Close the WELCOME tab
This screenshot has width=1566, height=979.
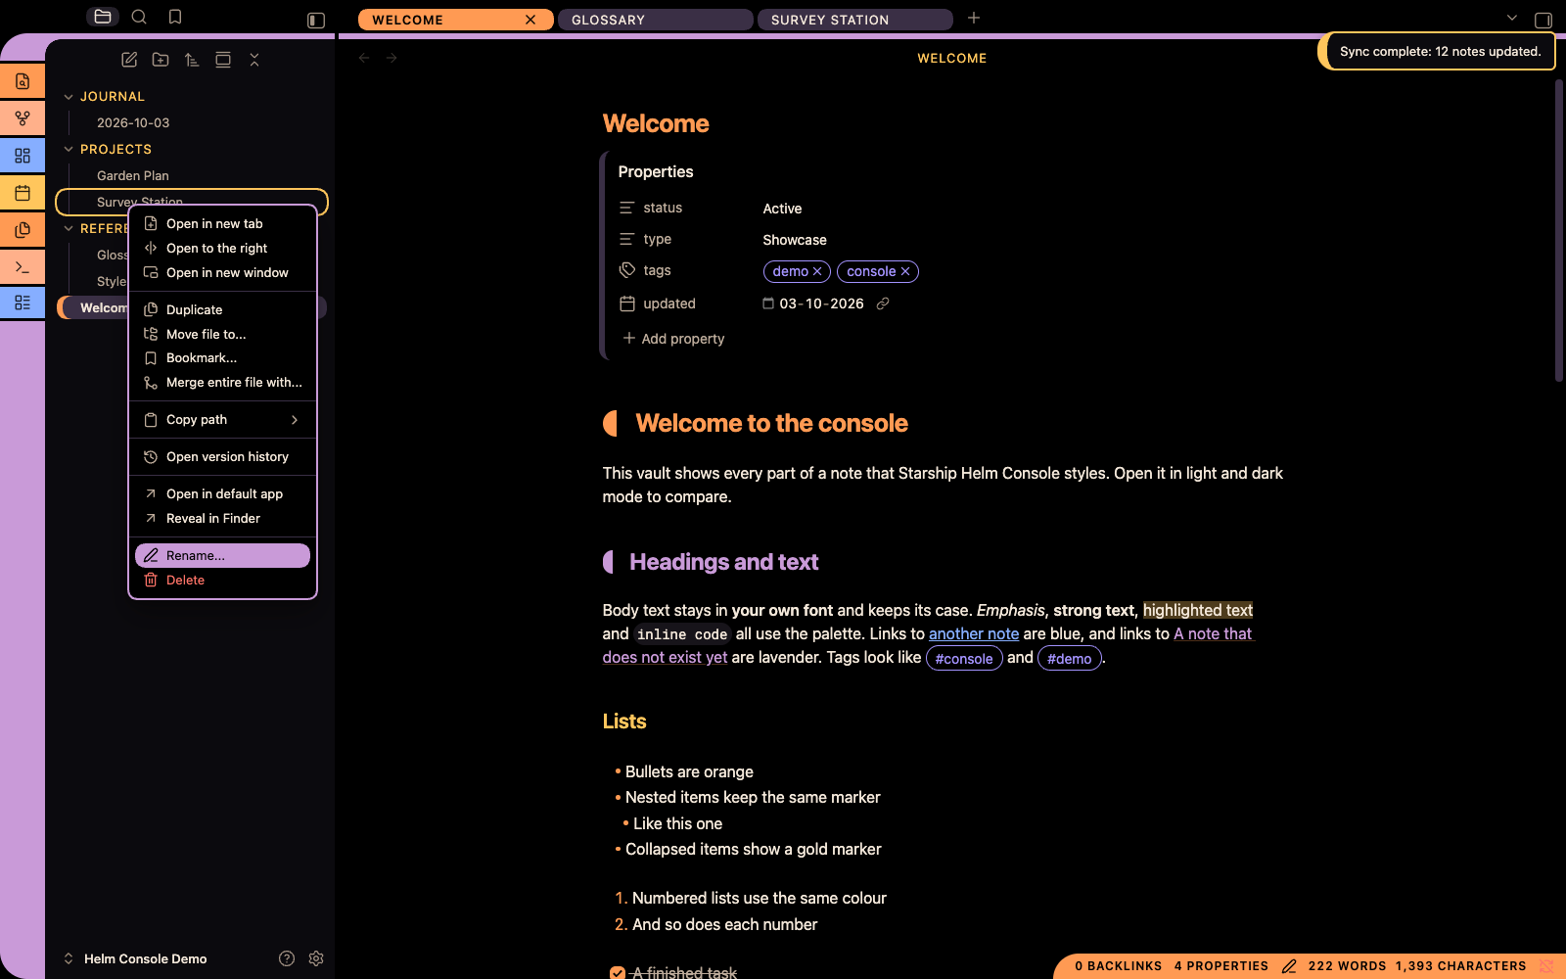[x=530, y=20]
